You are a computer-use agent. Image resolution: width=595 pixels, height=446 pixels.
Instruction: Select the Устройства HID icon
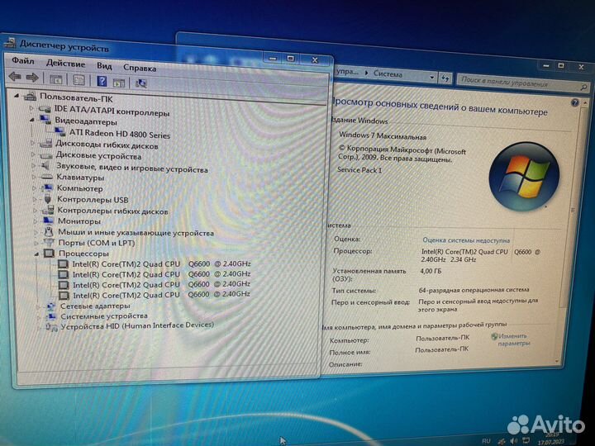tap(51, 326)
